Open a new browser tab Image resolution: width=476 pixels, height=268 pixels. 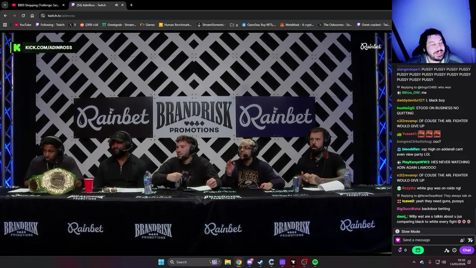(131, 5)
